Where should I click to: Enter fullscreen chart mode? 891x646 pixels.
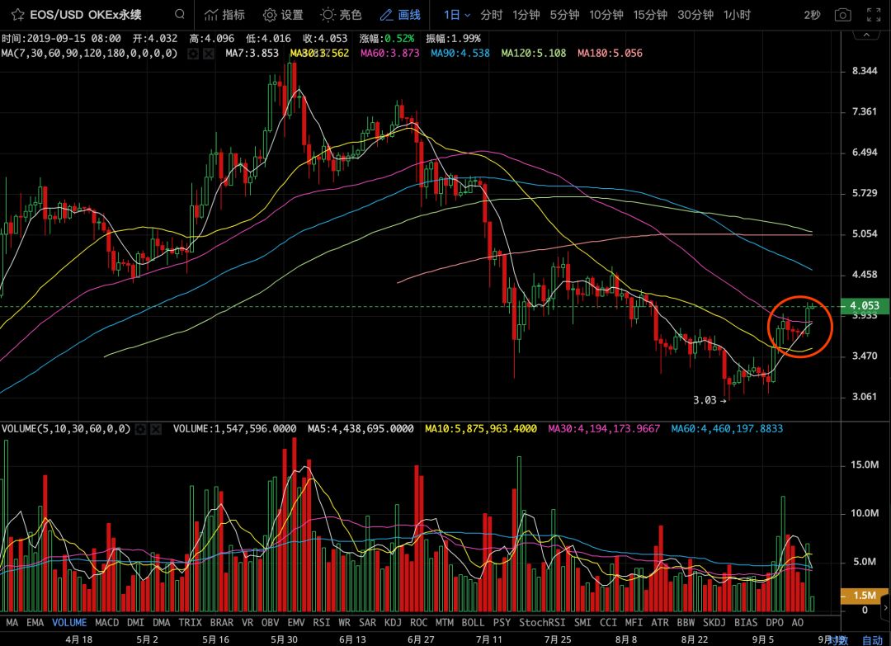(x=874, y=15)
